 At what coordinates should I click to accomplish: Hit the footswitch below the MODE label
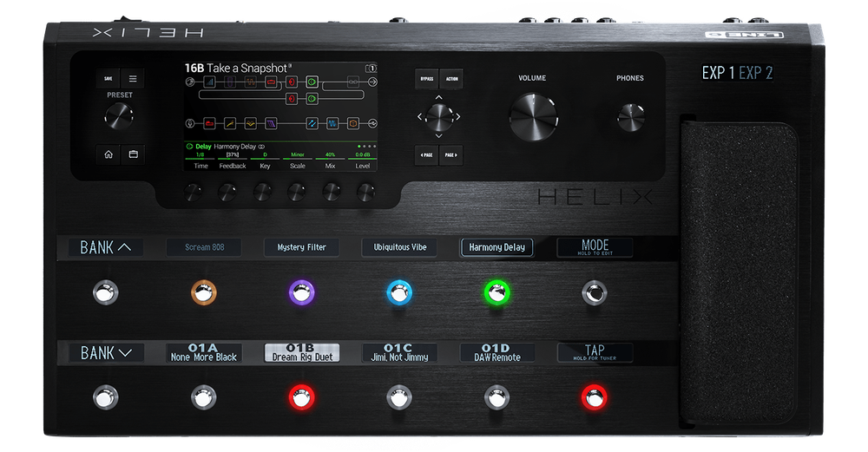pos(595,292)
